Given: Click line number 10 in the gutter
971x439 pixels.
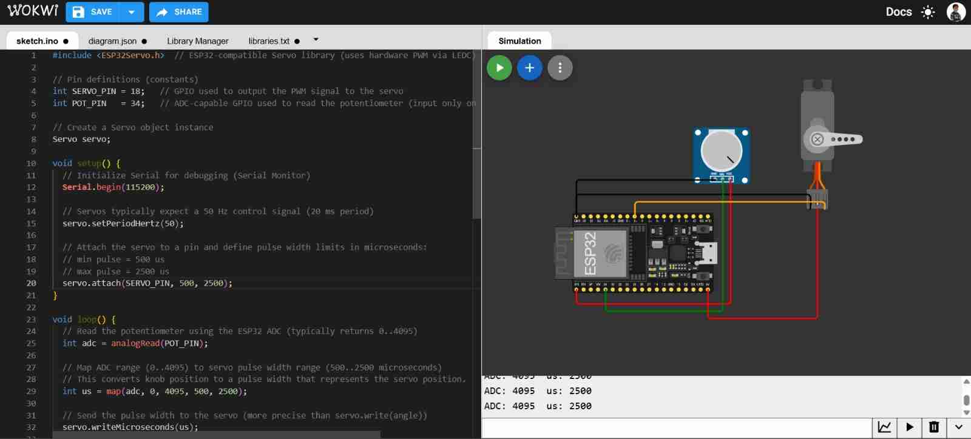Looking at the screenshot, I should (31, 163).
